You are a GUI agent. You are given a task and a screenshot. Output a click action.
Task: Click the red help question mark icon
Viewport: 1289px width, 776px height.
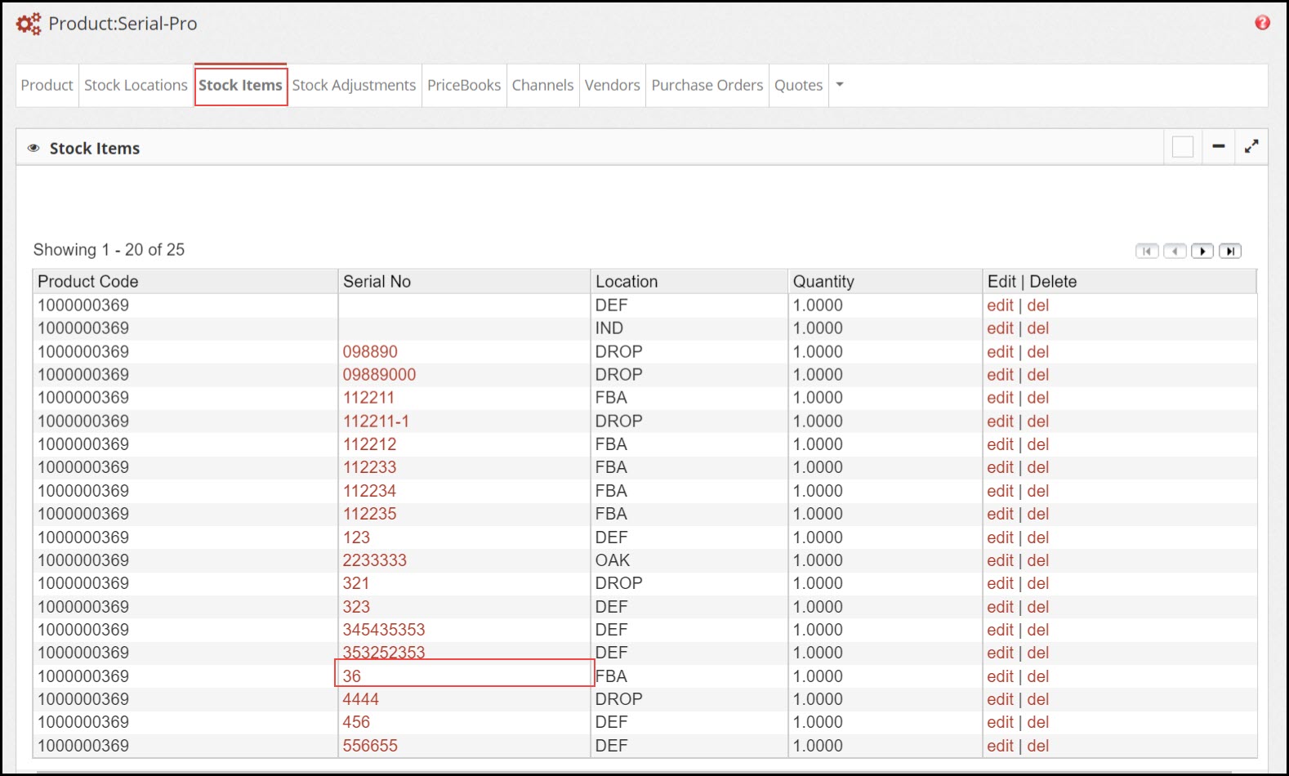1262,23
